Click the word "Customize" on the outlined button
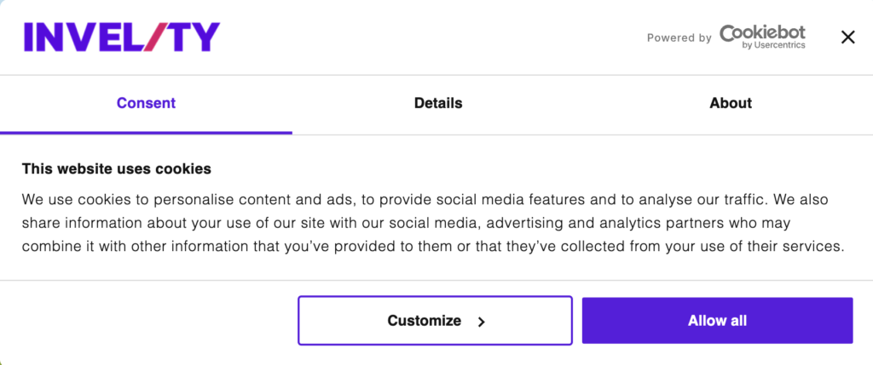 424,321
